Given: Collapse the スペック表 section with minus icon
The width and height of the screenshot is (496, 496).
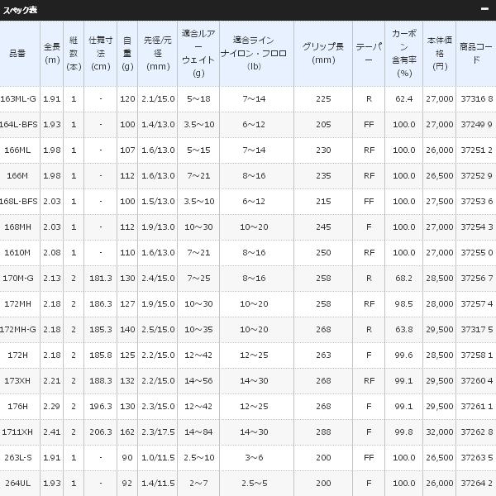Looking at the screenshot, I should [485, 10].
